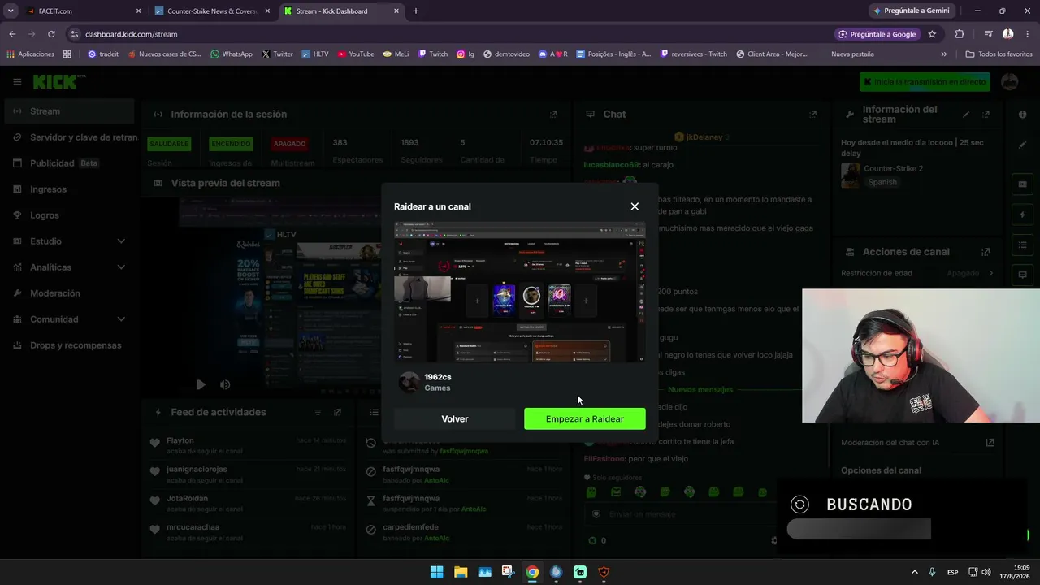
Task: Click the Volver button in the raid dialog
Action: (x=455, y=418)
